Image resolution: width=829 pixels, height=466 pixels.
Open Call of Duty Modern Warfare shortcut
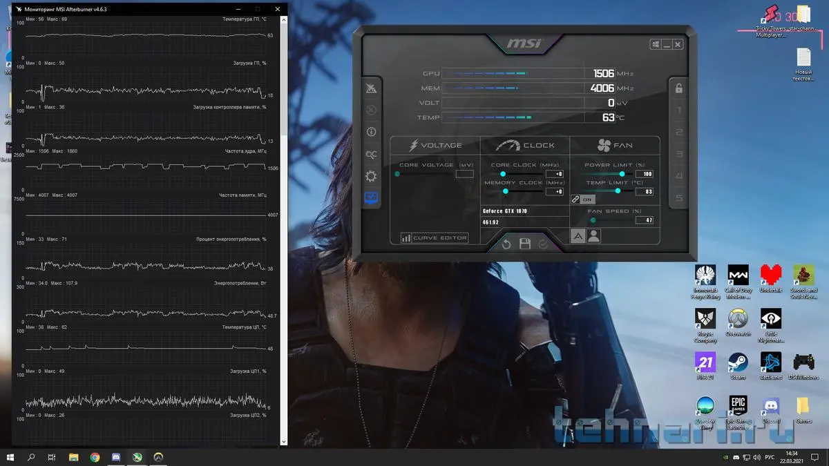tap(738, 282)
